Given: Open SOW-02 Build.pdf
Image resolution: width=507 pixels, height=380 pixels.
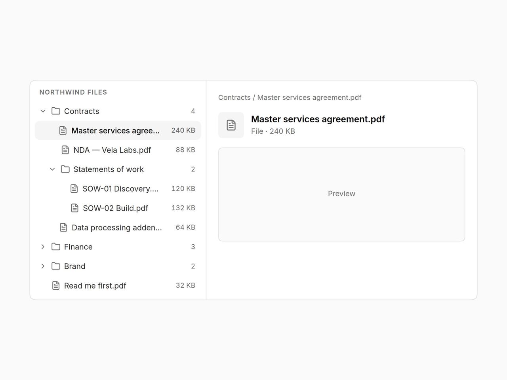Looking at the screenshot, I should click(x=115, y=208).
